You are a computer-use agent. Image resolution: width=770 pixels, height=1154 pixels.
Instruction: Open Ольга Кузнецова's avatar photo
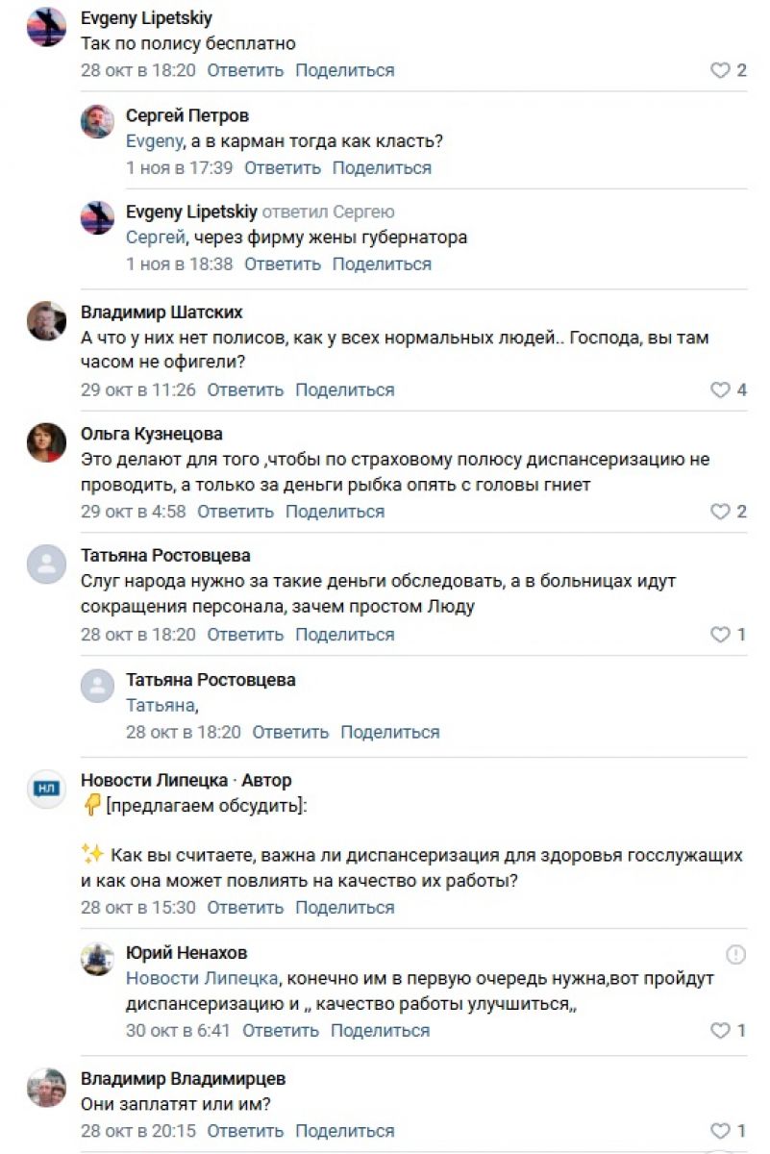click(x=46, y=441)
